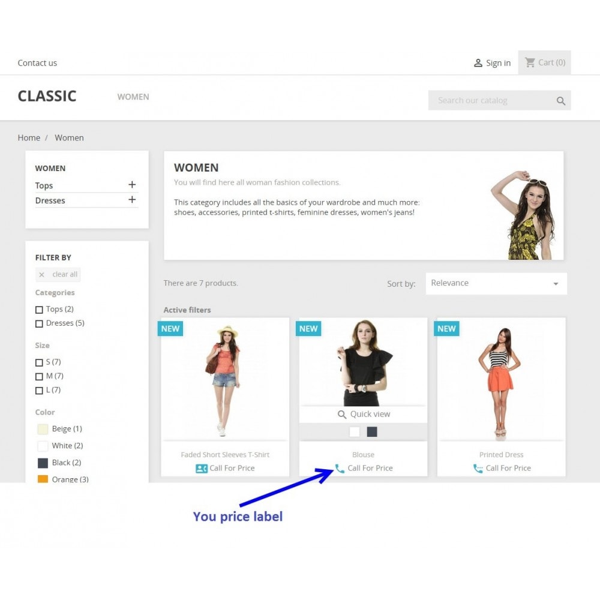Click the phone icon under Blouse
Image resolution: width=600 pixels, height=600 pixels.
[x=340, y=468]
